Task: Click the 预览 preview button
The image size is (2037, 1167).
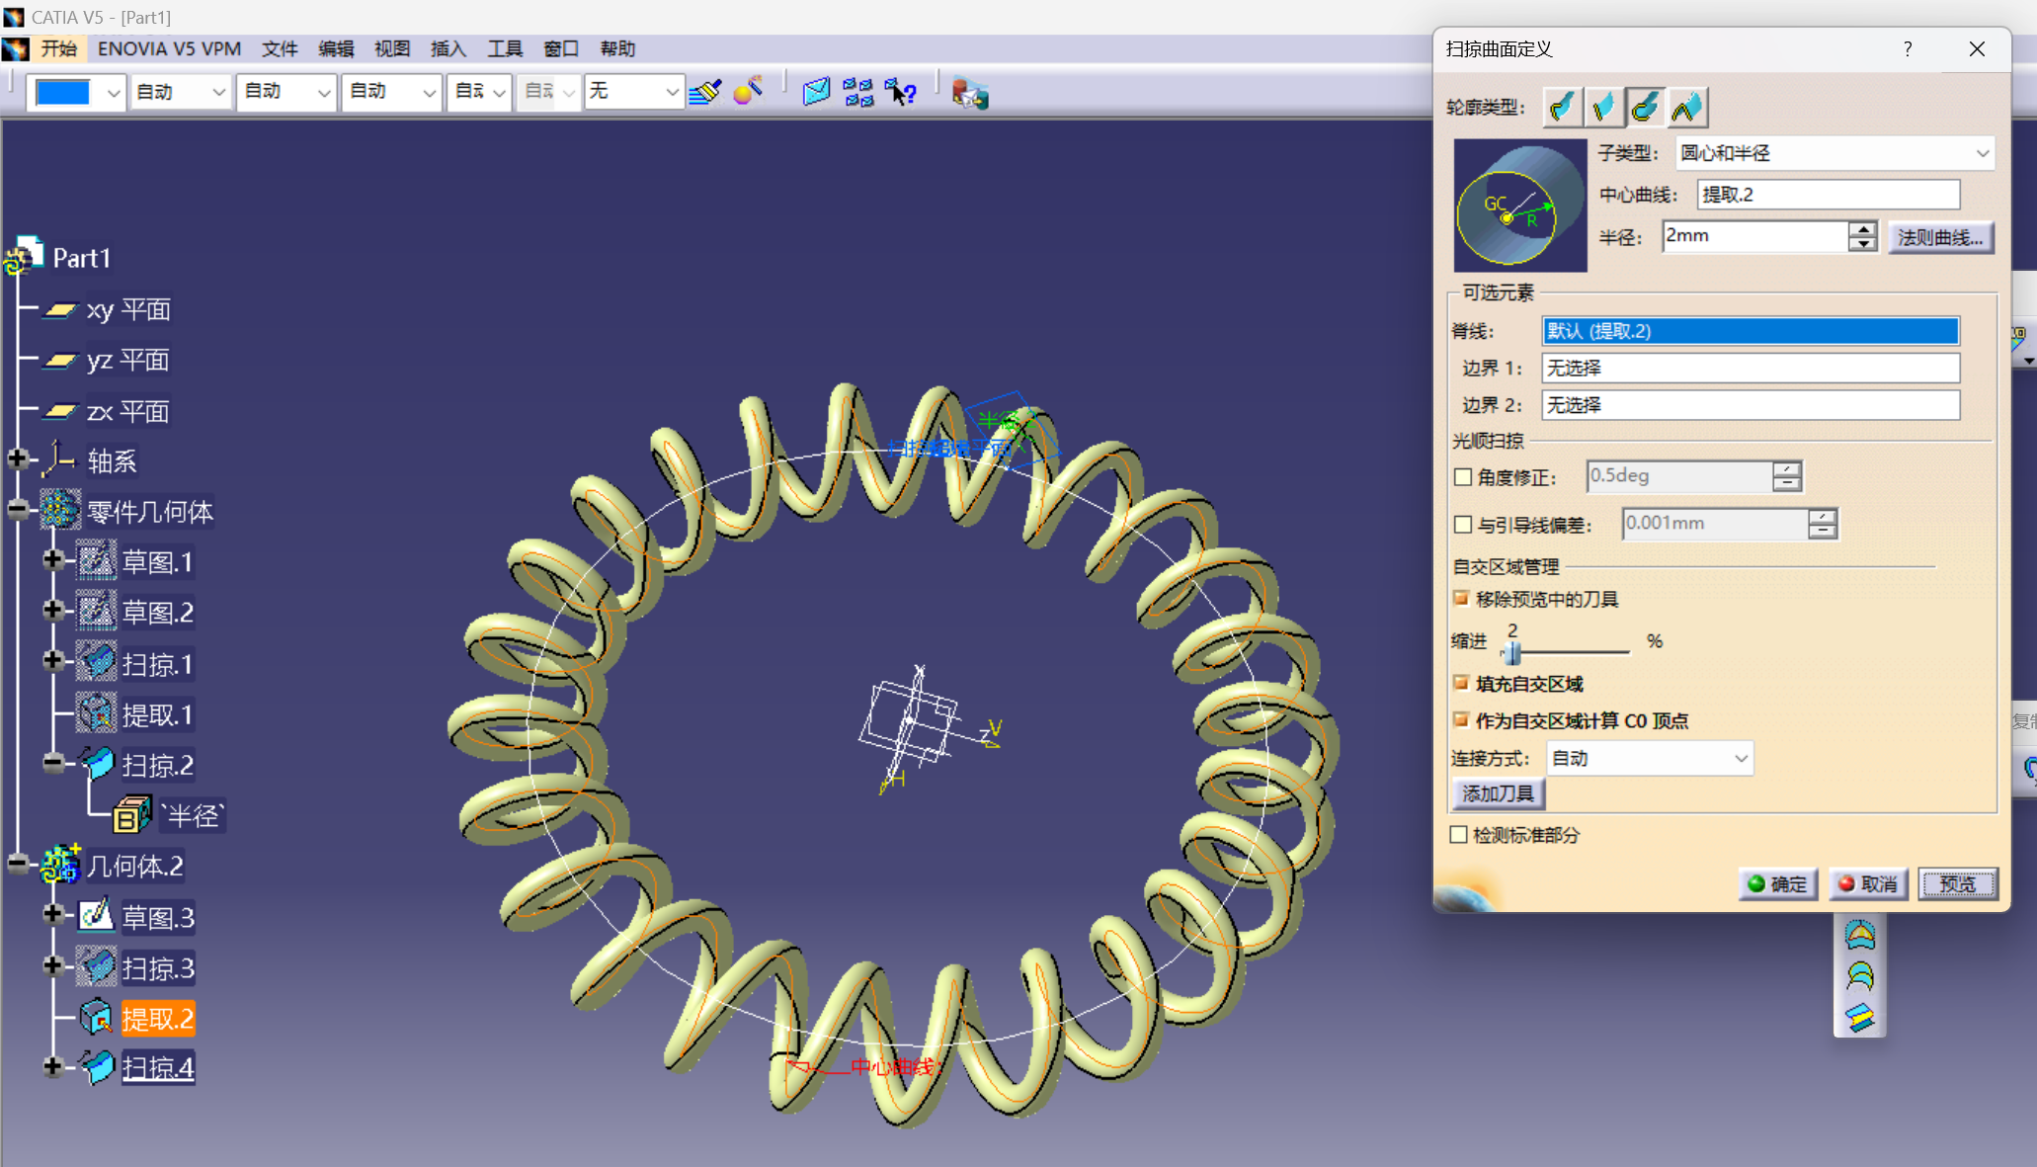Action: click(1957, 883)
